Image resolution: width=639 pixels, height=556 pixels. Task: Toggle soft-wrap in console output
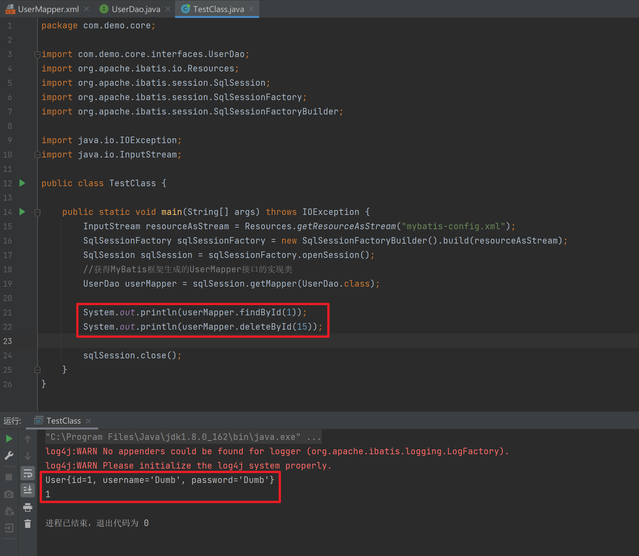pyautogui.click(x=28, y=473)
